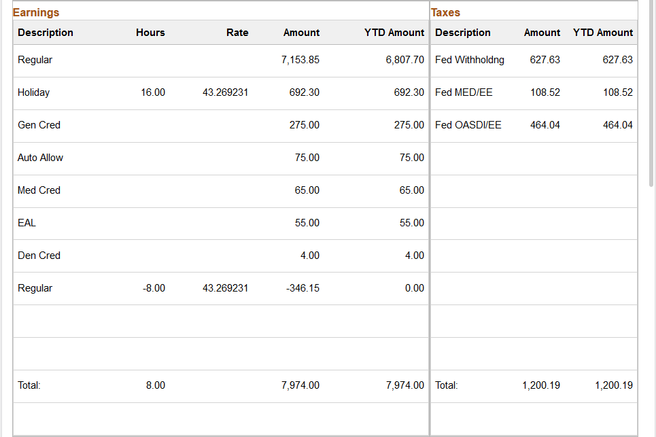Screen dimensions: 656x437
Task: Select the Holiday YTD amount 692.30
Action: pyautogui.click(x=409, y=92)
